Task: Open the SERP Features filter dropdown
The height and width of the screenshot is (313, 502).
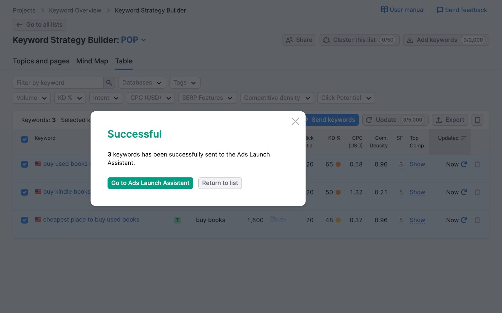Action: pyautogui.click(x=207, y=98)
